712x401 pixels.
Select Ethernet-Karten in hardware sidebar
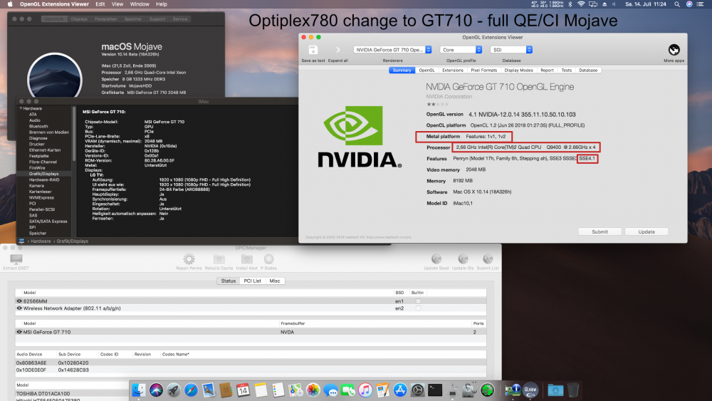click(45, 150)
